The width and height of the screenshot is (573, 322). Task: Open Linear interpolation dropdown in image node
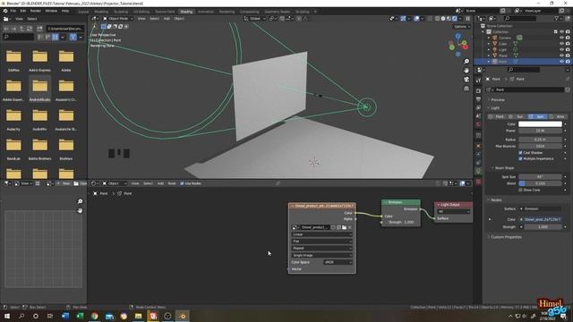[321, 234]
